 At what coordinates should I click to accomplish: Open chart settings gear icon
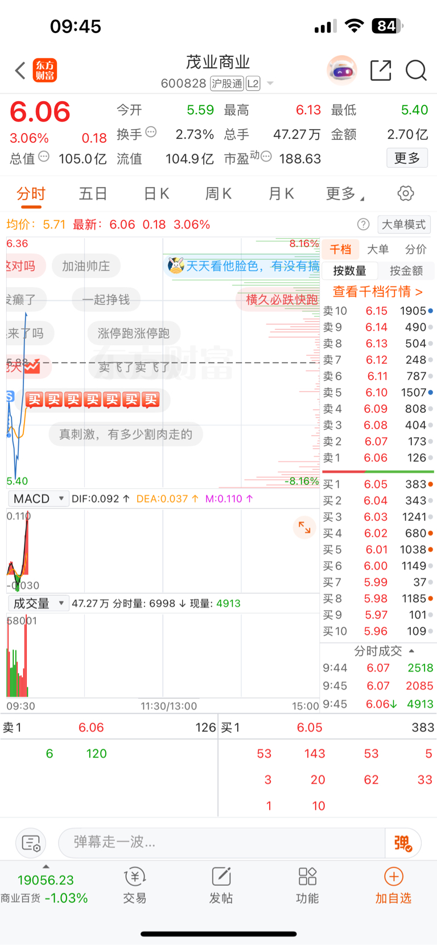coord(406,193)
